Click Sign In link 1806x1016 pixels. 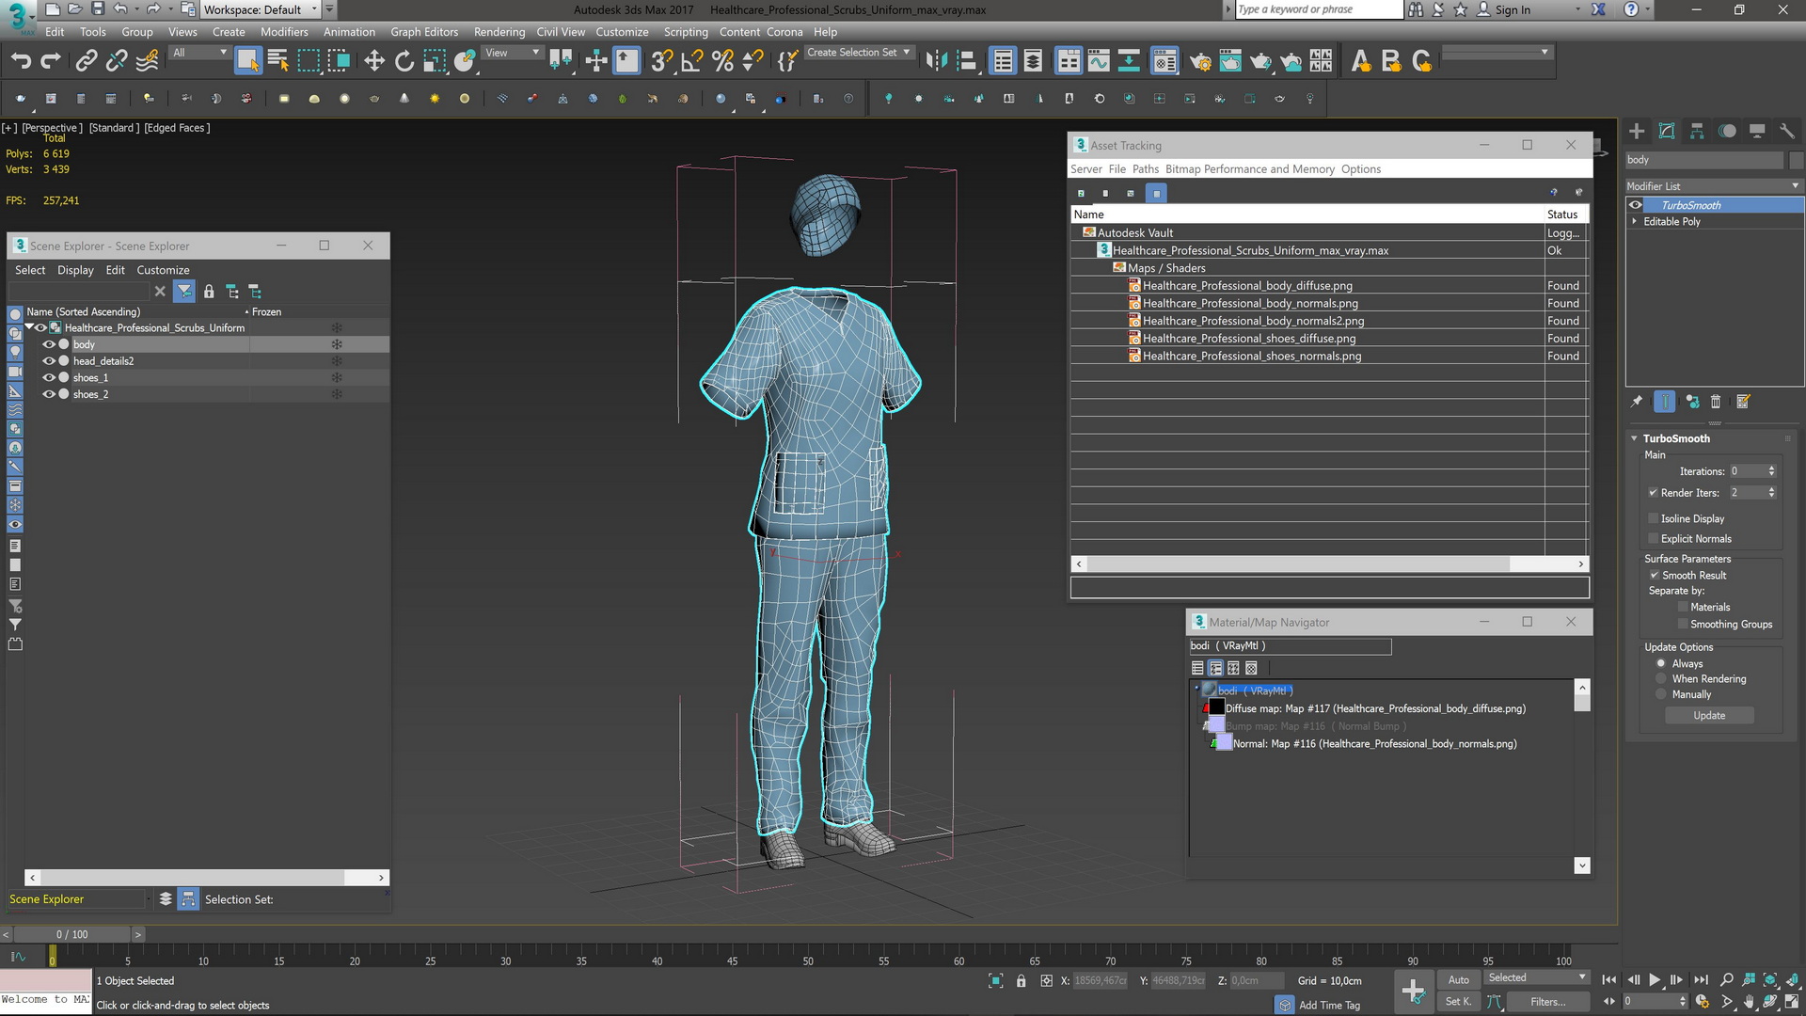tap(1512, 9)
